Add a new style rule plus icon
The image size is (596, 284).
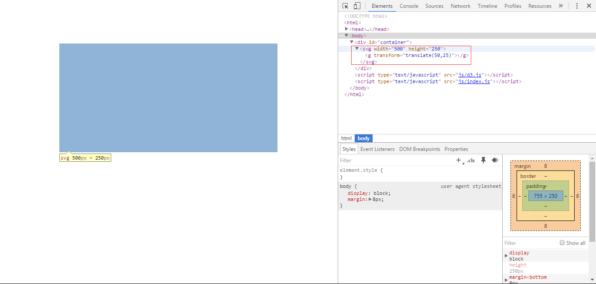[x=459, y=160]
